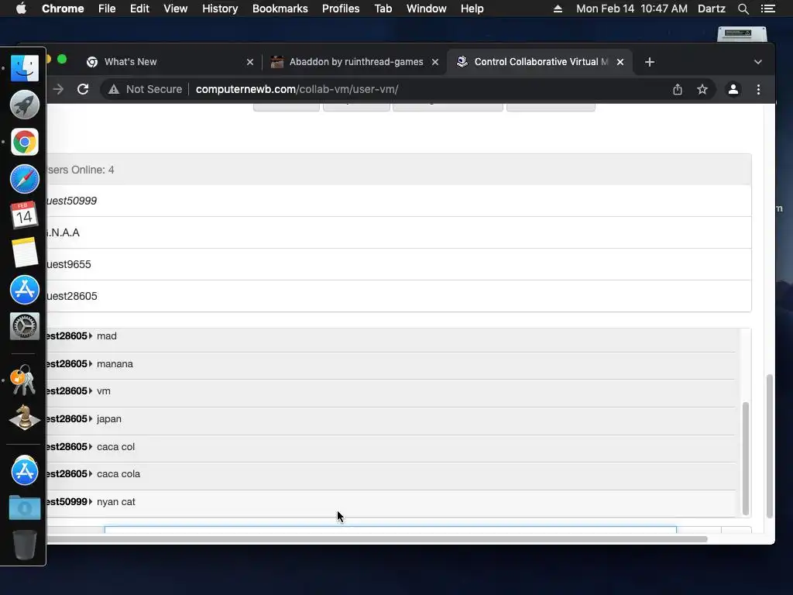Open the View menu
This screenshot has width=793, height=595.
tap(176, 9)
